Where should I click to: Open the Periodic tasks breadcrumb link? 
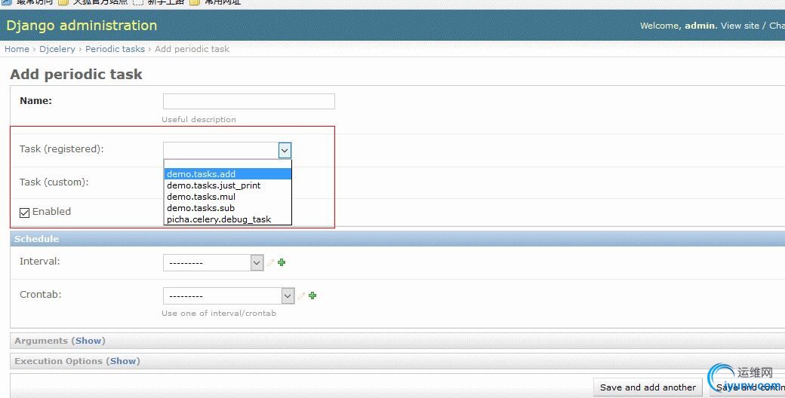pos(115,49)
